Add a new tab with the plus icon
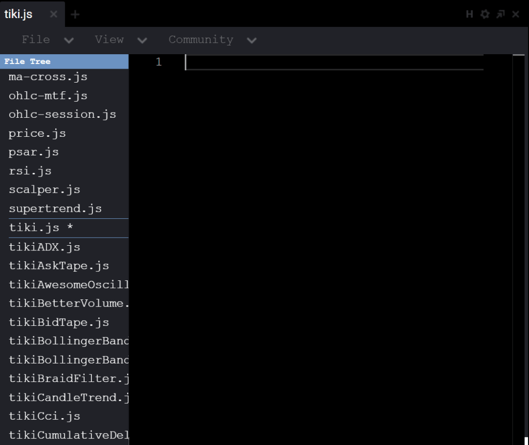 coord(75,14)
